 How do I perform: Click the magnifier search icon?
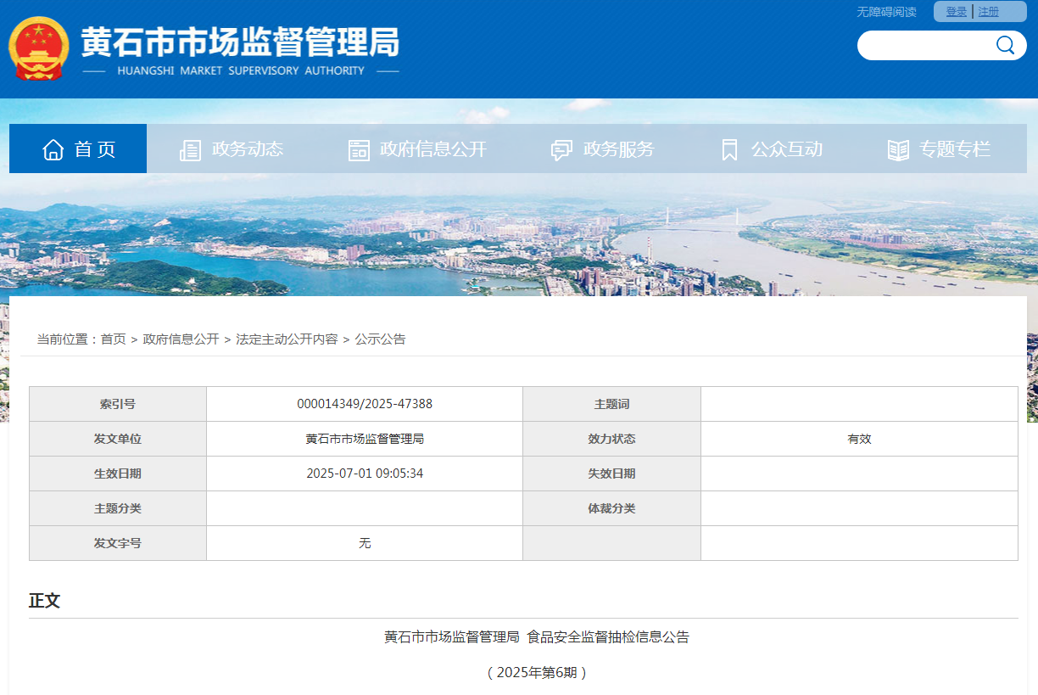pyautogui.click(x=1005, y=45)
